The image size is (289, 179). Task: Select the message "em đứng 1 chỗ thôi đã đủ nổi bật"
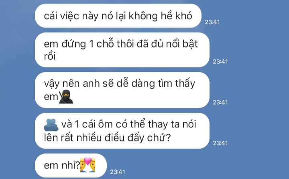(122, 50)
